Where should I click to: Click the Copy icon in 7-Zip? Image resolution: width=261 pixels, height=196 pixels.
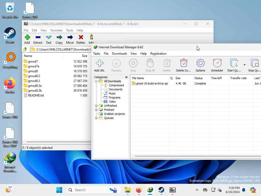[59, 37]
